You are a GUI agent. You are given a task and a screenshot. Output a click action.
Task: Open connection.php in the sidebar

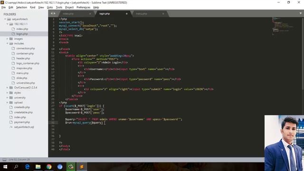[x=25, y=48]
